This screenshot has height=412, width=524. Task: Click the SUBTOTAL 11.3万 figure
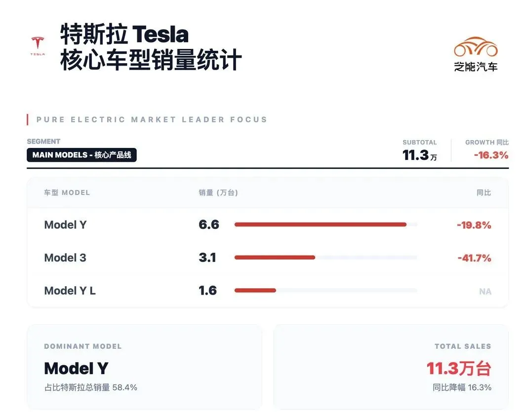point(419,155)
